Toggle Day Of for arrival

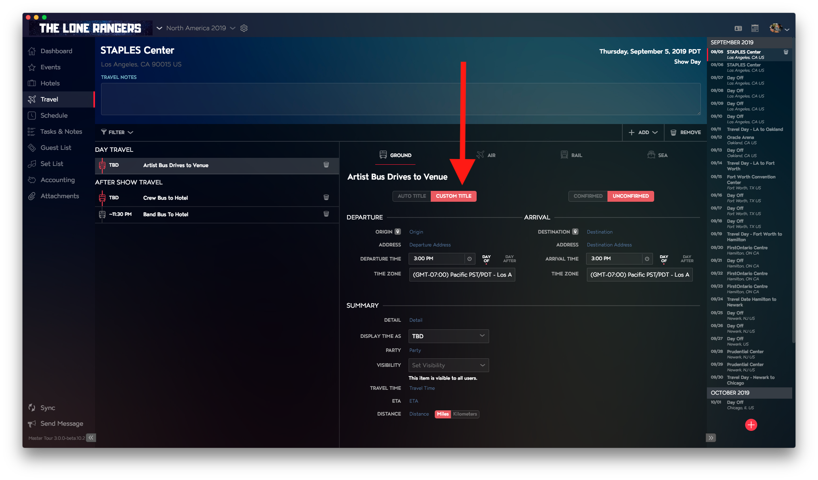coord(664,259)
